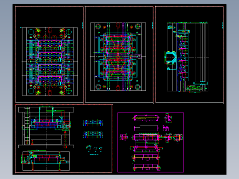Select the front section view of mold assembly
The image size is (239, 179).
pyautogui.click(x=46, y=128)
